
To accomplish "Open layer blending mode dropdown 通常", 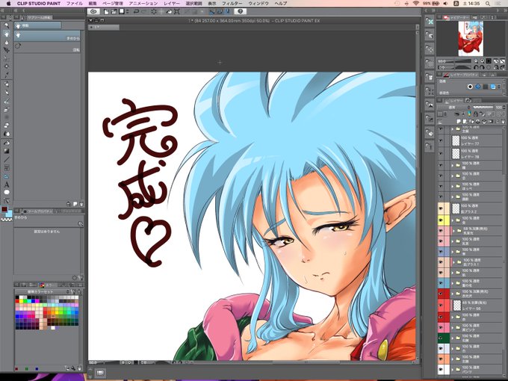I will [x=454, y=108].
